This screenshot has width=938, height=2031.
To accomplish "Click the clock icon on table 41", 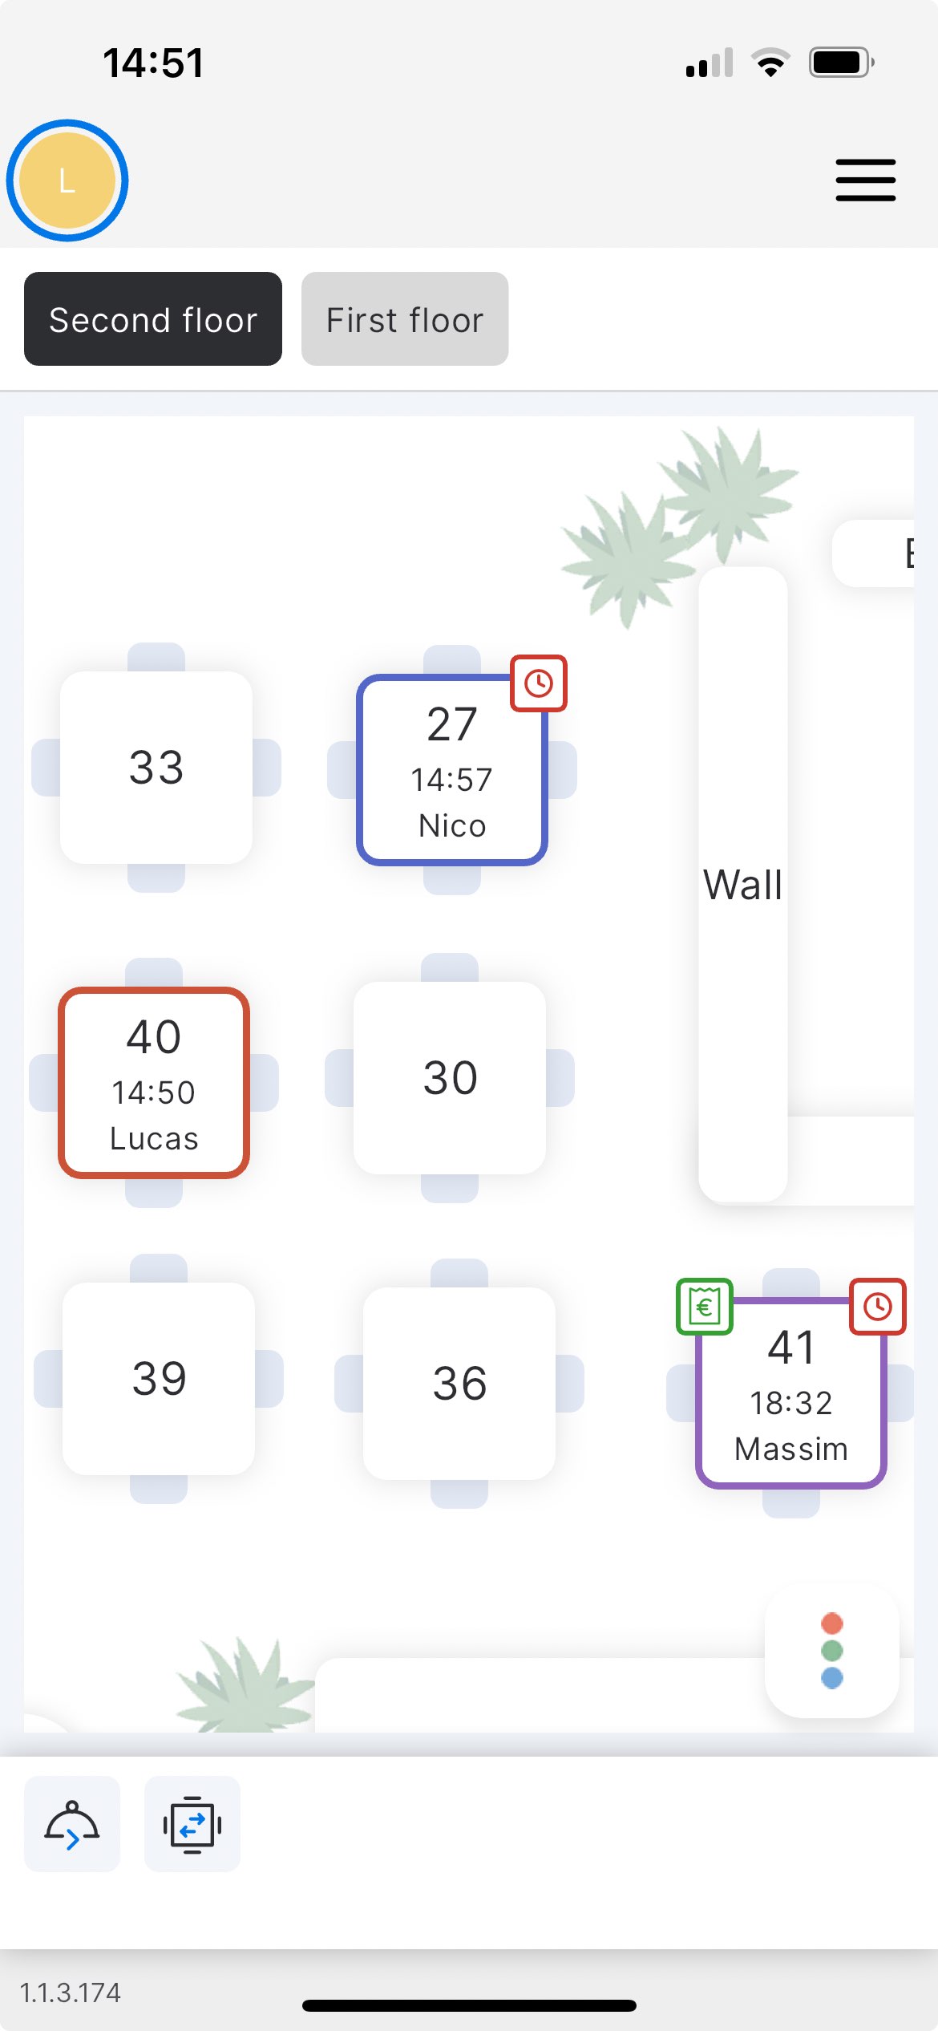I will [877, 1307].
